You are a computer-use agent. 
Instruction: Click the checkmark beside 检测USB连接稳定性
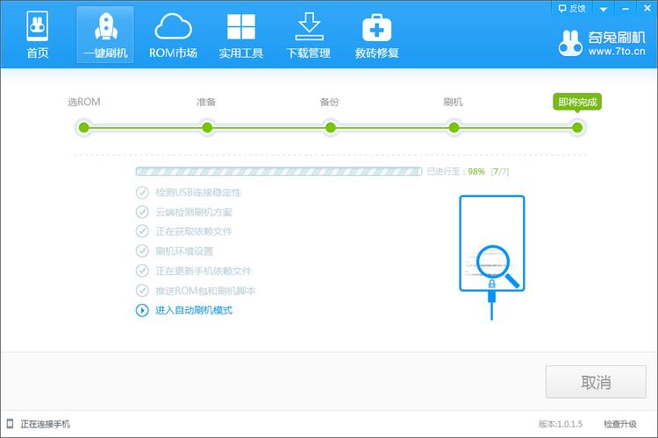pos(142,193)
